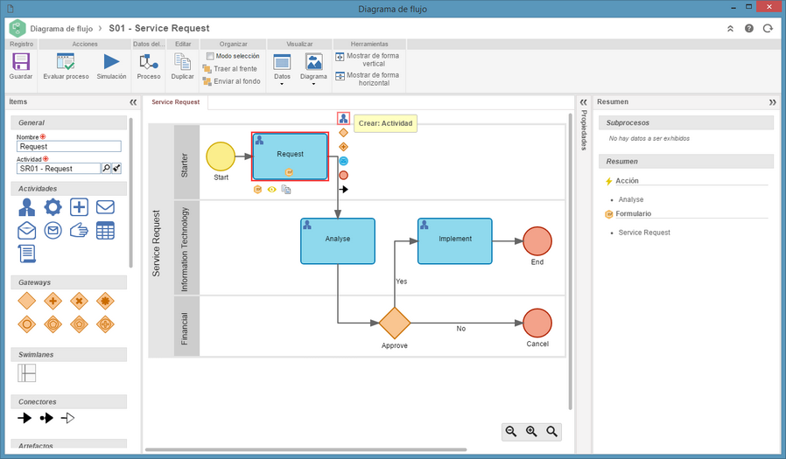
Task: Save the process with Guardar
Action: (x=20, y=66)
